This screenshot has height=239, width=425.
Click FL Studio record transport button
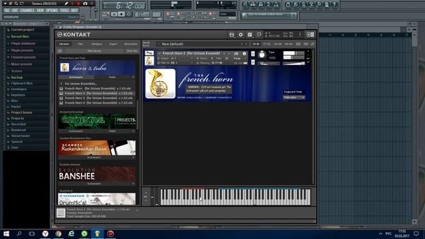[129, 14]
